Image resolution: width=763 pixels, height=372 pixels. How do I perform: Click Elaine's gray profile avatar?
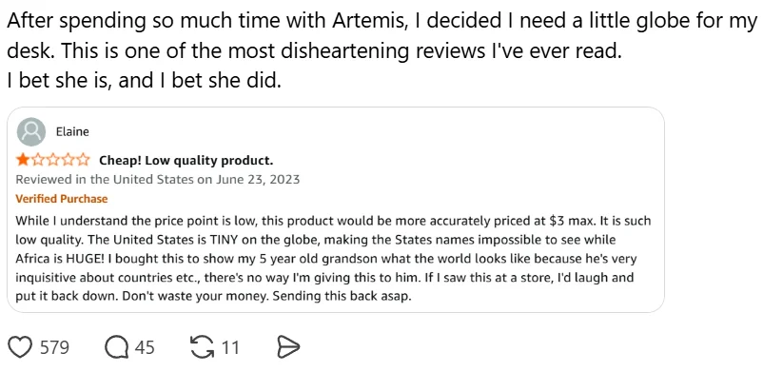31,131
